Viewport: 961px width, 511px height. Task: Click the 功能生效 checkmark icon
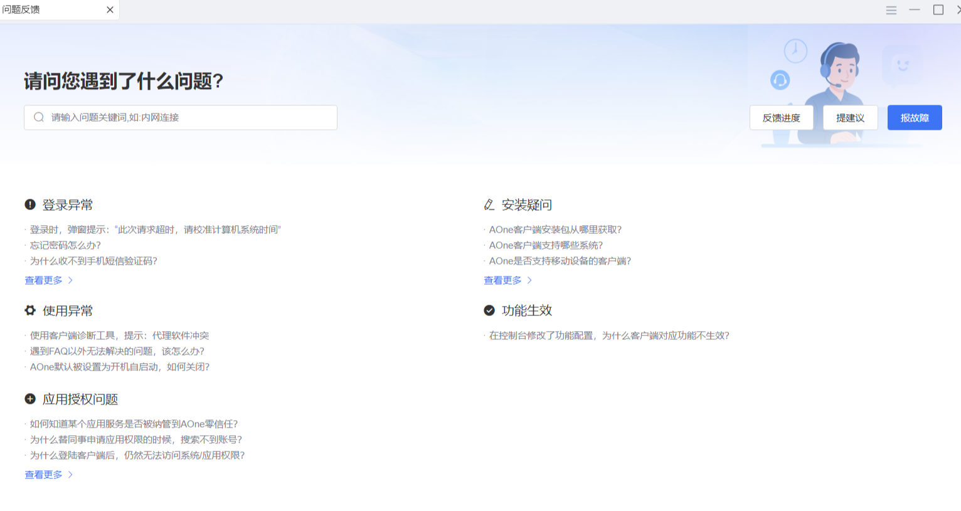(x=489, y=310)
